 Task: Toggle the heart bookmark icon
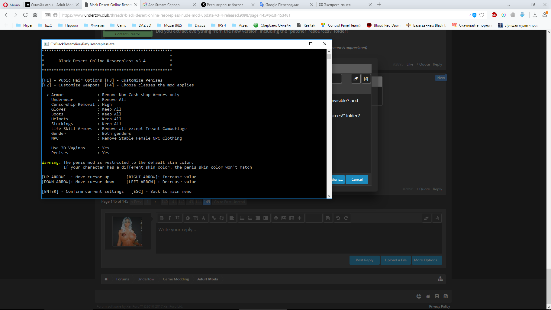point(482,15)
